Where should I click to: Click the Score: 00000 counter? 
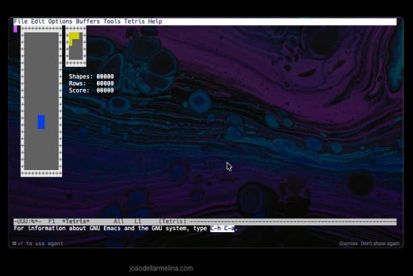[91, 90]
